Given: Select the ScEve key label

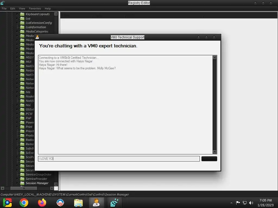Looking at the screenshot, I should pos(30,153).
